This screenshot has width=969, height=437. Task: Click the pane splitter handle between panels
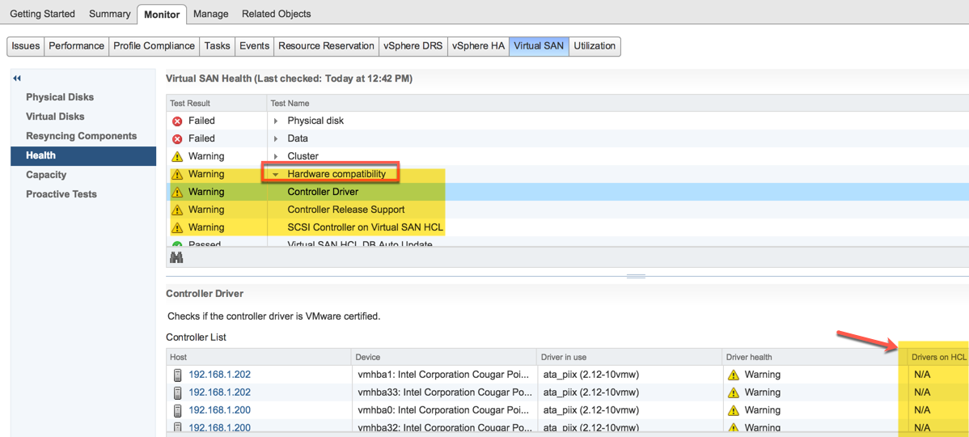[x=636, y=276]
